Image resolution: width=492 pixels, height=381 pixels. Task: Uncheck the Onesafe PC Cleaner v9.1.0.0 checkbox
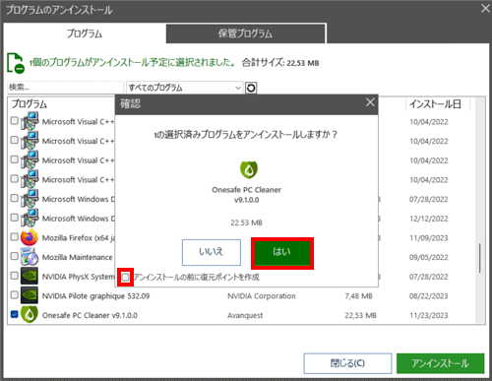pyautogui.click(x=14, y=314)
